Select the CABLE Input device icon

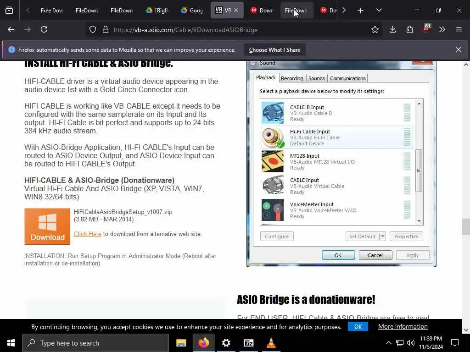point(273,186)
